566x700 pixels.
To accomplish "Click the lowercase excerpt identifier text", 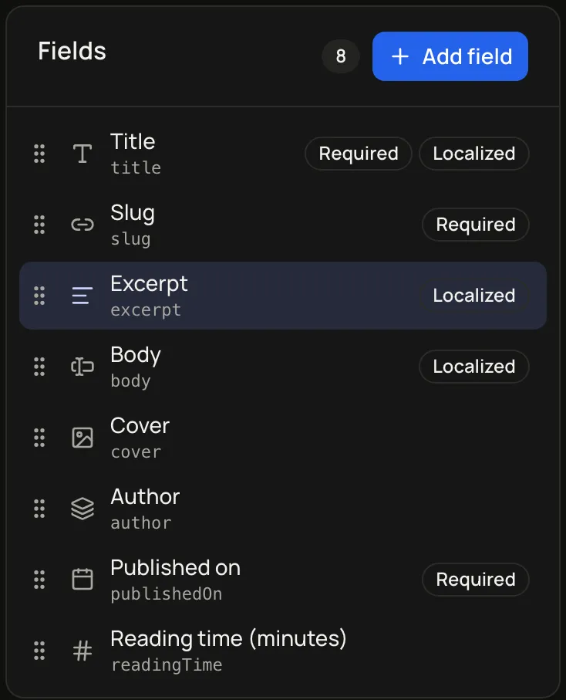I will click(x=146, y=310).
